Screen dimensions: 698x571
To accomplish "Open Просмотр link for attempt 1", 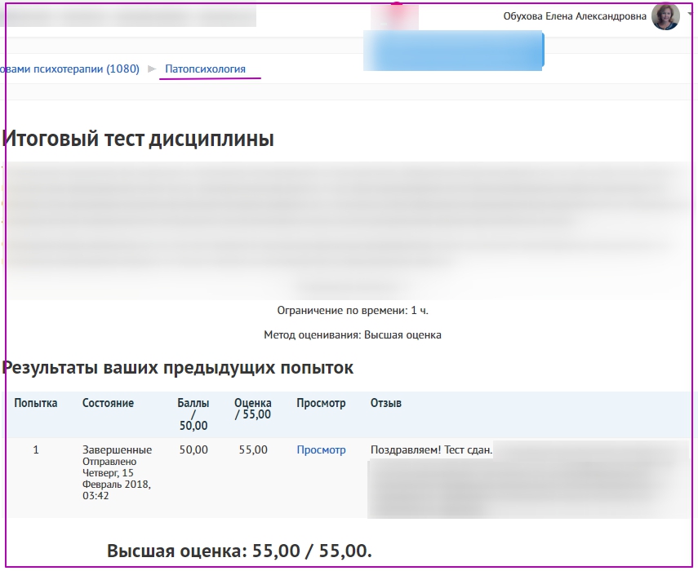I will click(321, 450).
